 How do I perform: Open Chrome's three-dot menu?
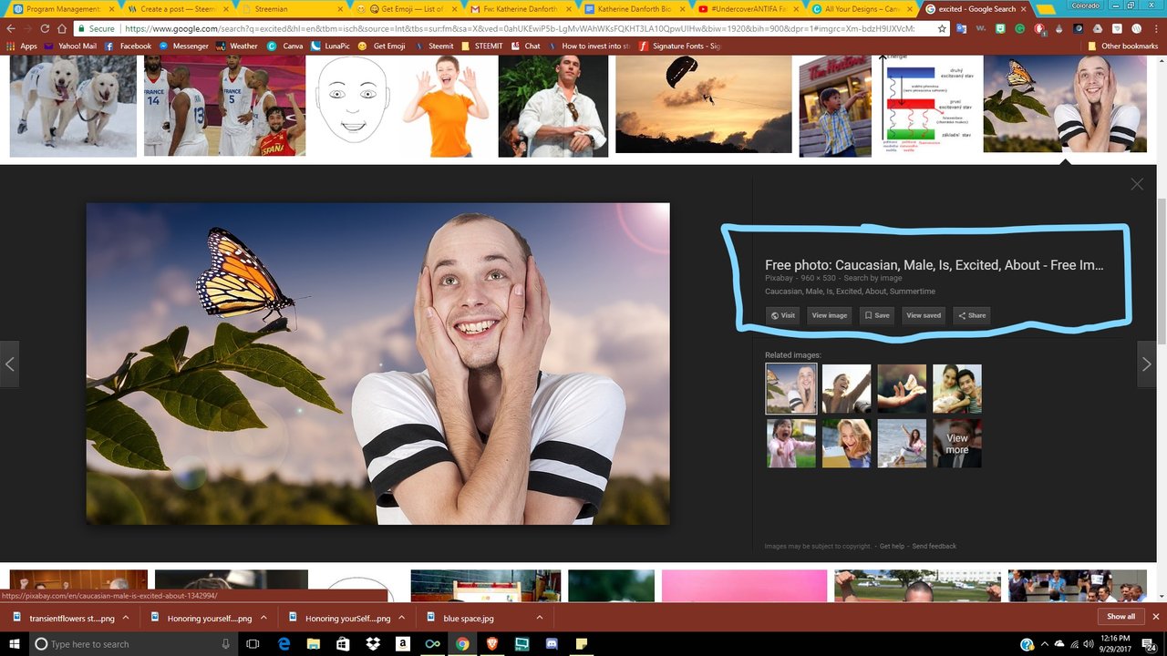tap(1154, 28)
